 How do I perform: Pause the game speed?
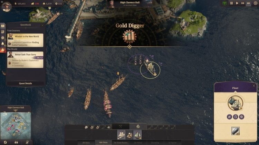231,3
